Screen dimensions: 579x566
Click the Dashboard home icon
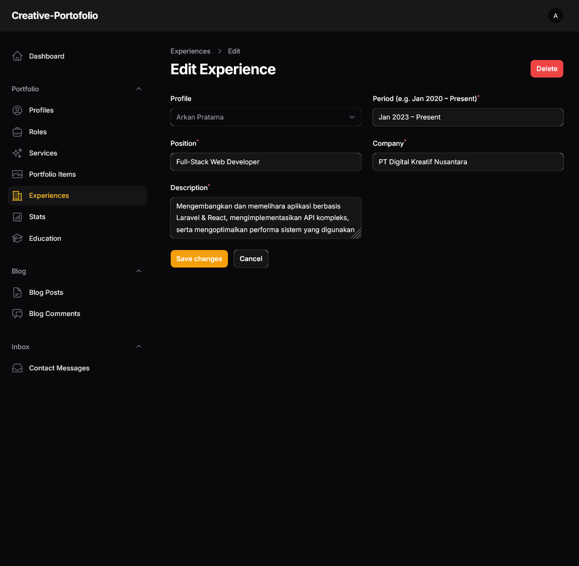pos(17,56)
